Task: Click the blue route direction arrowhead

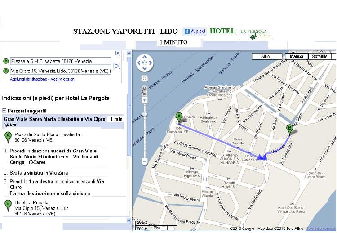Action: tap(262, 157)
